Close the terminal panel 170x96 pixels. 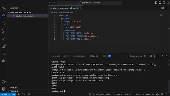tap(167, 56)
